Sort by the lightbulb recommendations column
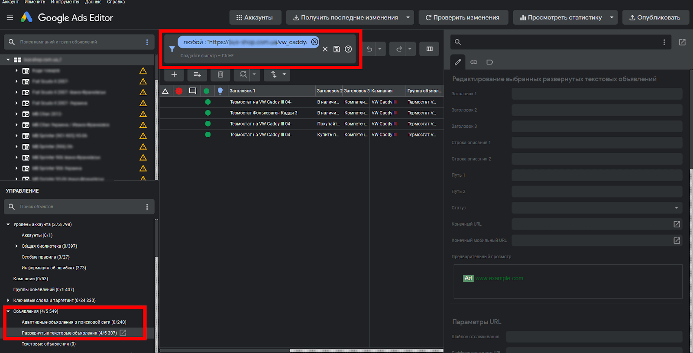The width and height of the screenshot is (693, 353). pyautogui.click(x=220, y=91)
